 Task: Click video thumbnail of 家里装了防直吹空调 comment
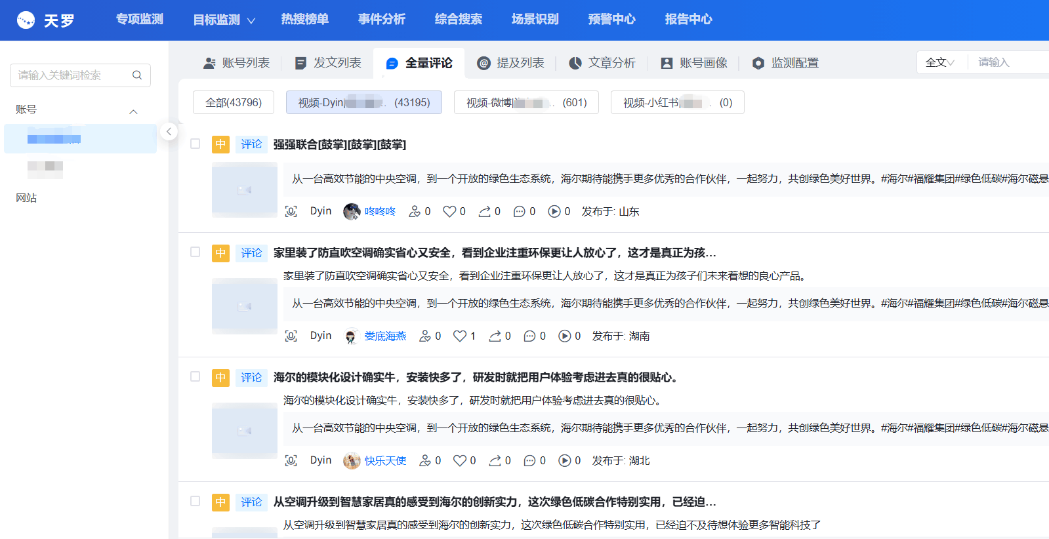coord(245,306)
